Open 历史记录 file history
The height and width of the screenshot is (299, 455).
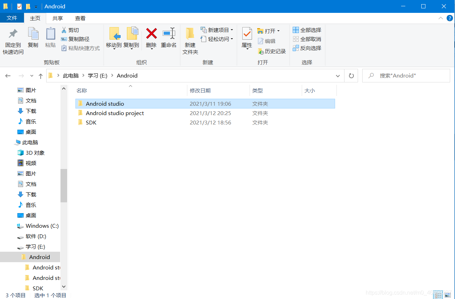click(x=271, y=51)
